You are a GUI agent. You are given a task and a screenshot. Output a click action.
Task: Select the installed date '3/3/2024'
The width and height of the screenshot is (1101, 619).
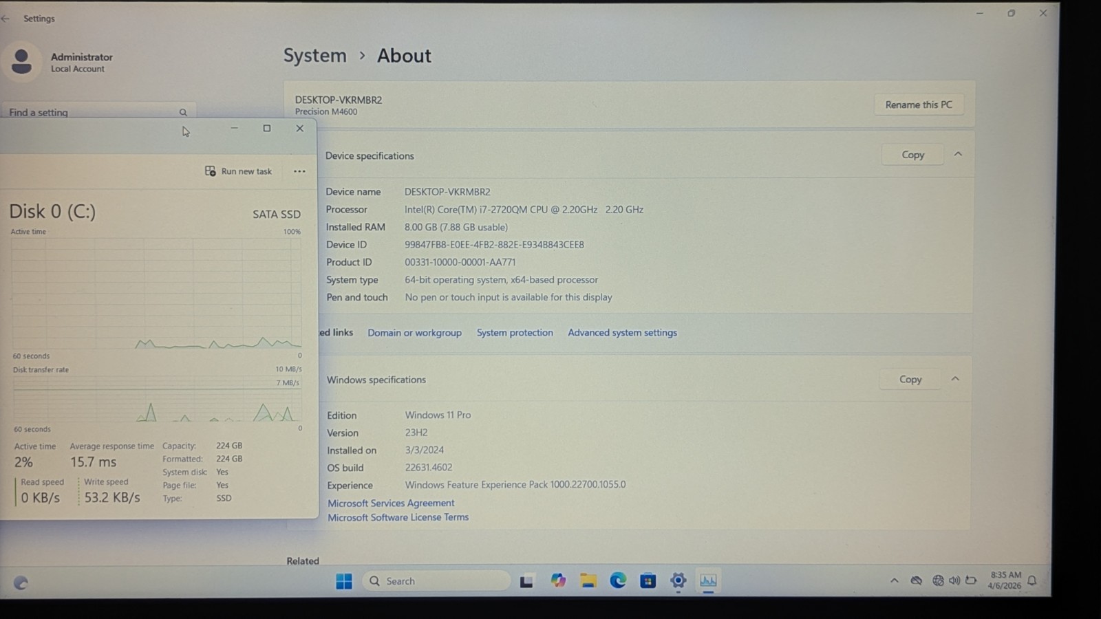424,450
